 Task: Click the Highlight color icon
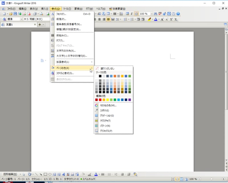[x=150, y=19]
